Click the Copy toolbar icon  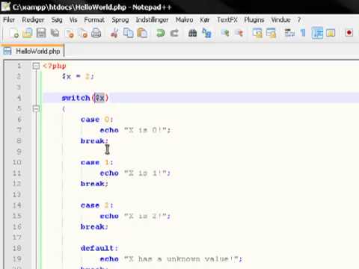point(129,33)
